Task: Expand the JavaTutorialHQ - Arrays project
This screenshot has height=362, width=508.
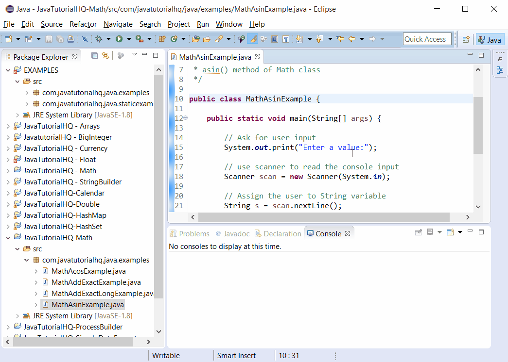Action: click(8, 126)
